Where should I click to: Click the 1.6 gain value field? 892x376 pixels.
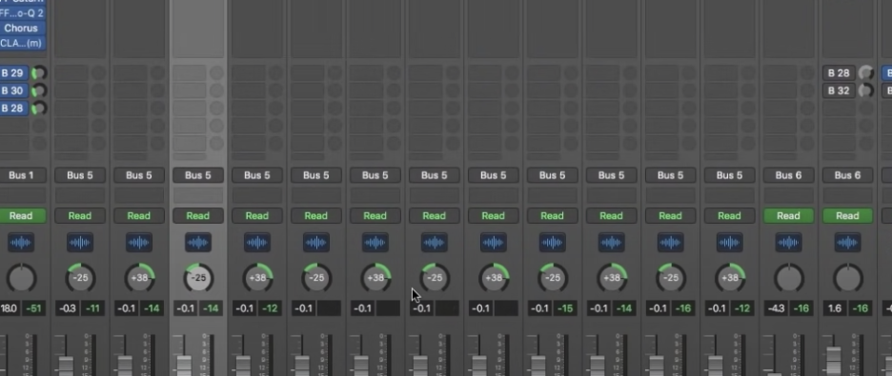point(836,308)
